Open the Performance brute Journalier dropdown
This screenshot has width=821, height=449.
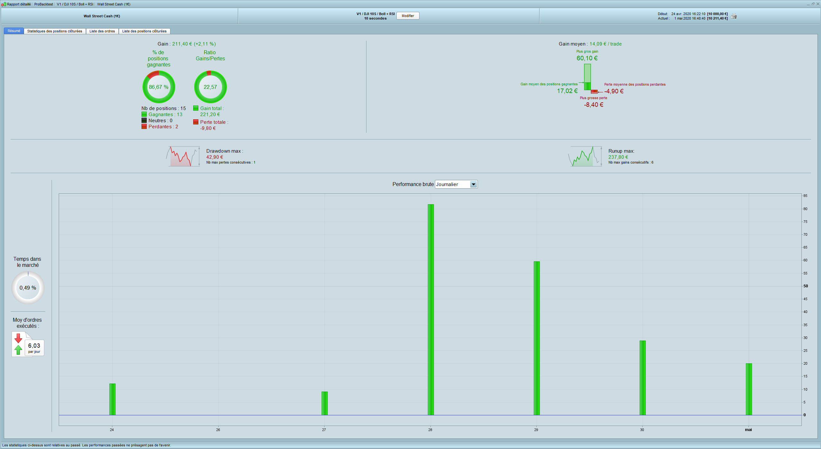tap(453, 184)
